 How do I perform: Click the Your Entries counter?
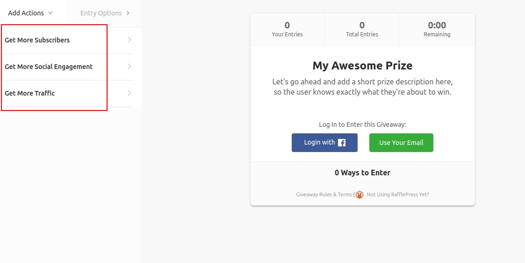(287, 29)
